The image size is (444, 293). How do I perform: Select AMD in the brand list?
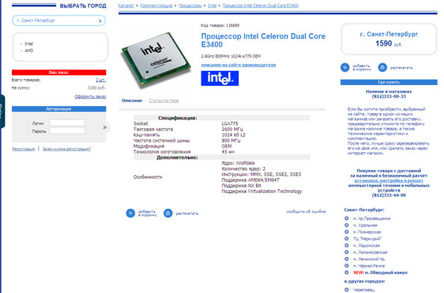click(28, 51)
